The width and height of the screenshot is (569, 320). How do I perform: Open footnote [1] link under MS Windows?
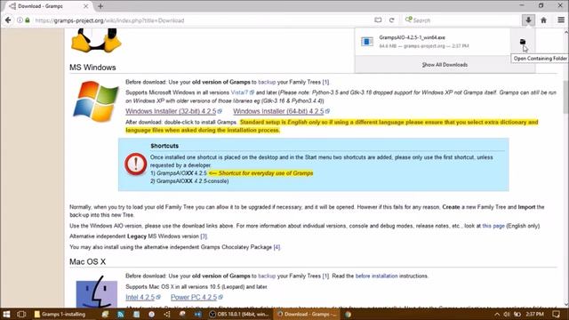[x=325, y=82]
